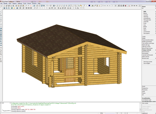Click Save log courses
This screenshot has width=156, height=114.
click(x=148, y=62)
